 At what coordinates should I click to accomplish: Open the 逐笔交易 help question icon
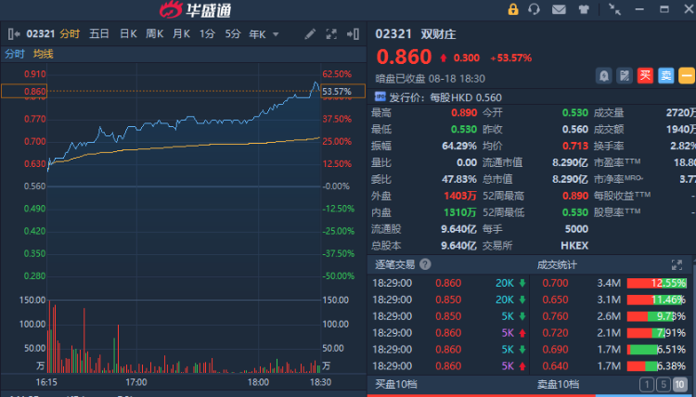coord(424,264)
